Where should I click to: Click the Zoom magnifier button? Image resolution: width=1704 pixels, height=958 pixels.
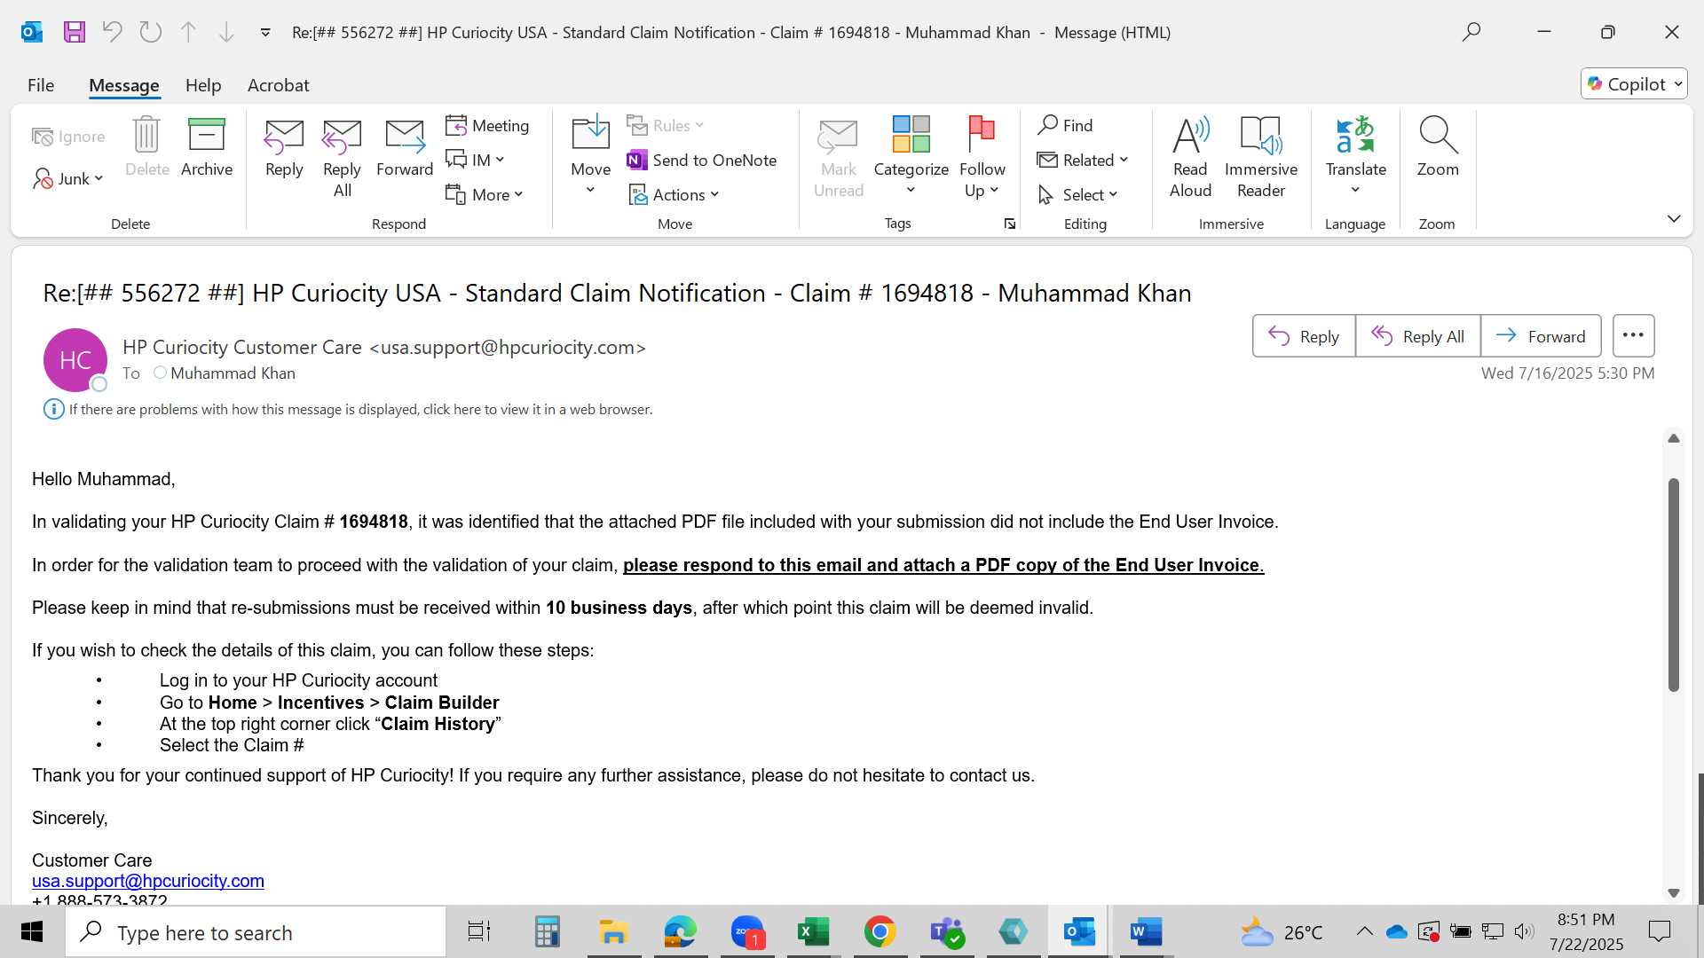[1438, 147]
